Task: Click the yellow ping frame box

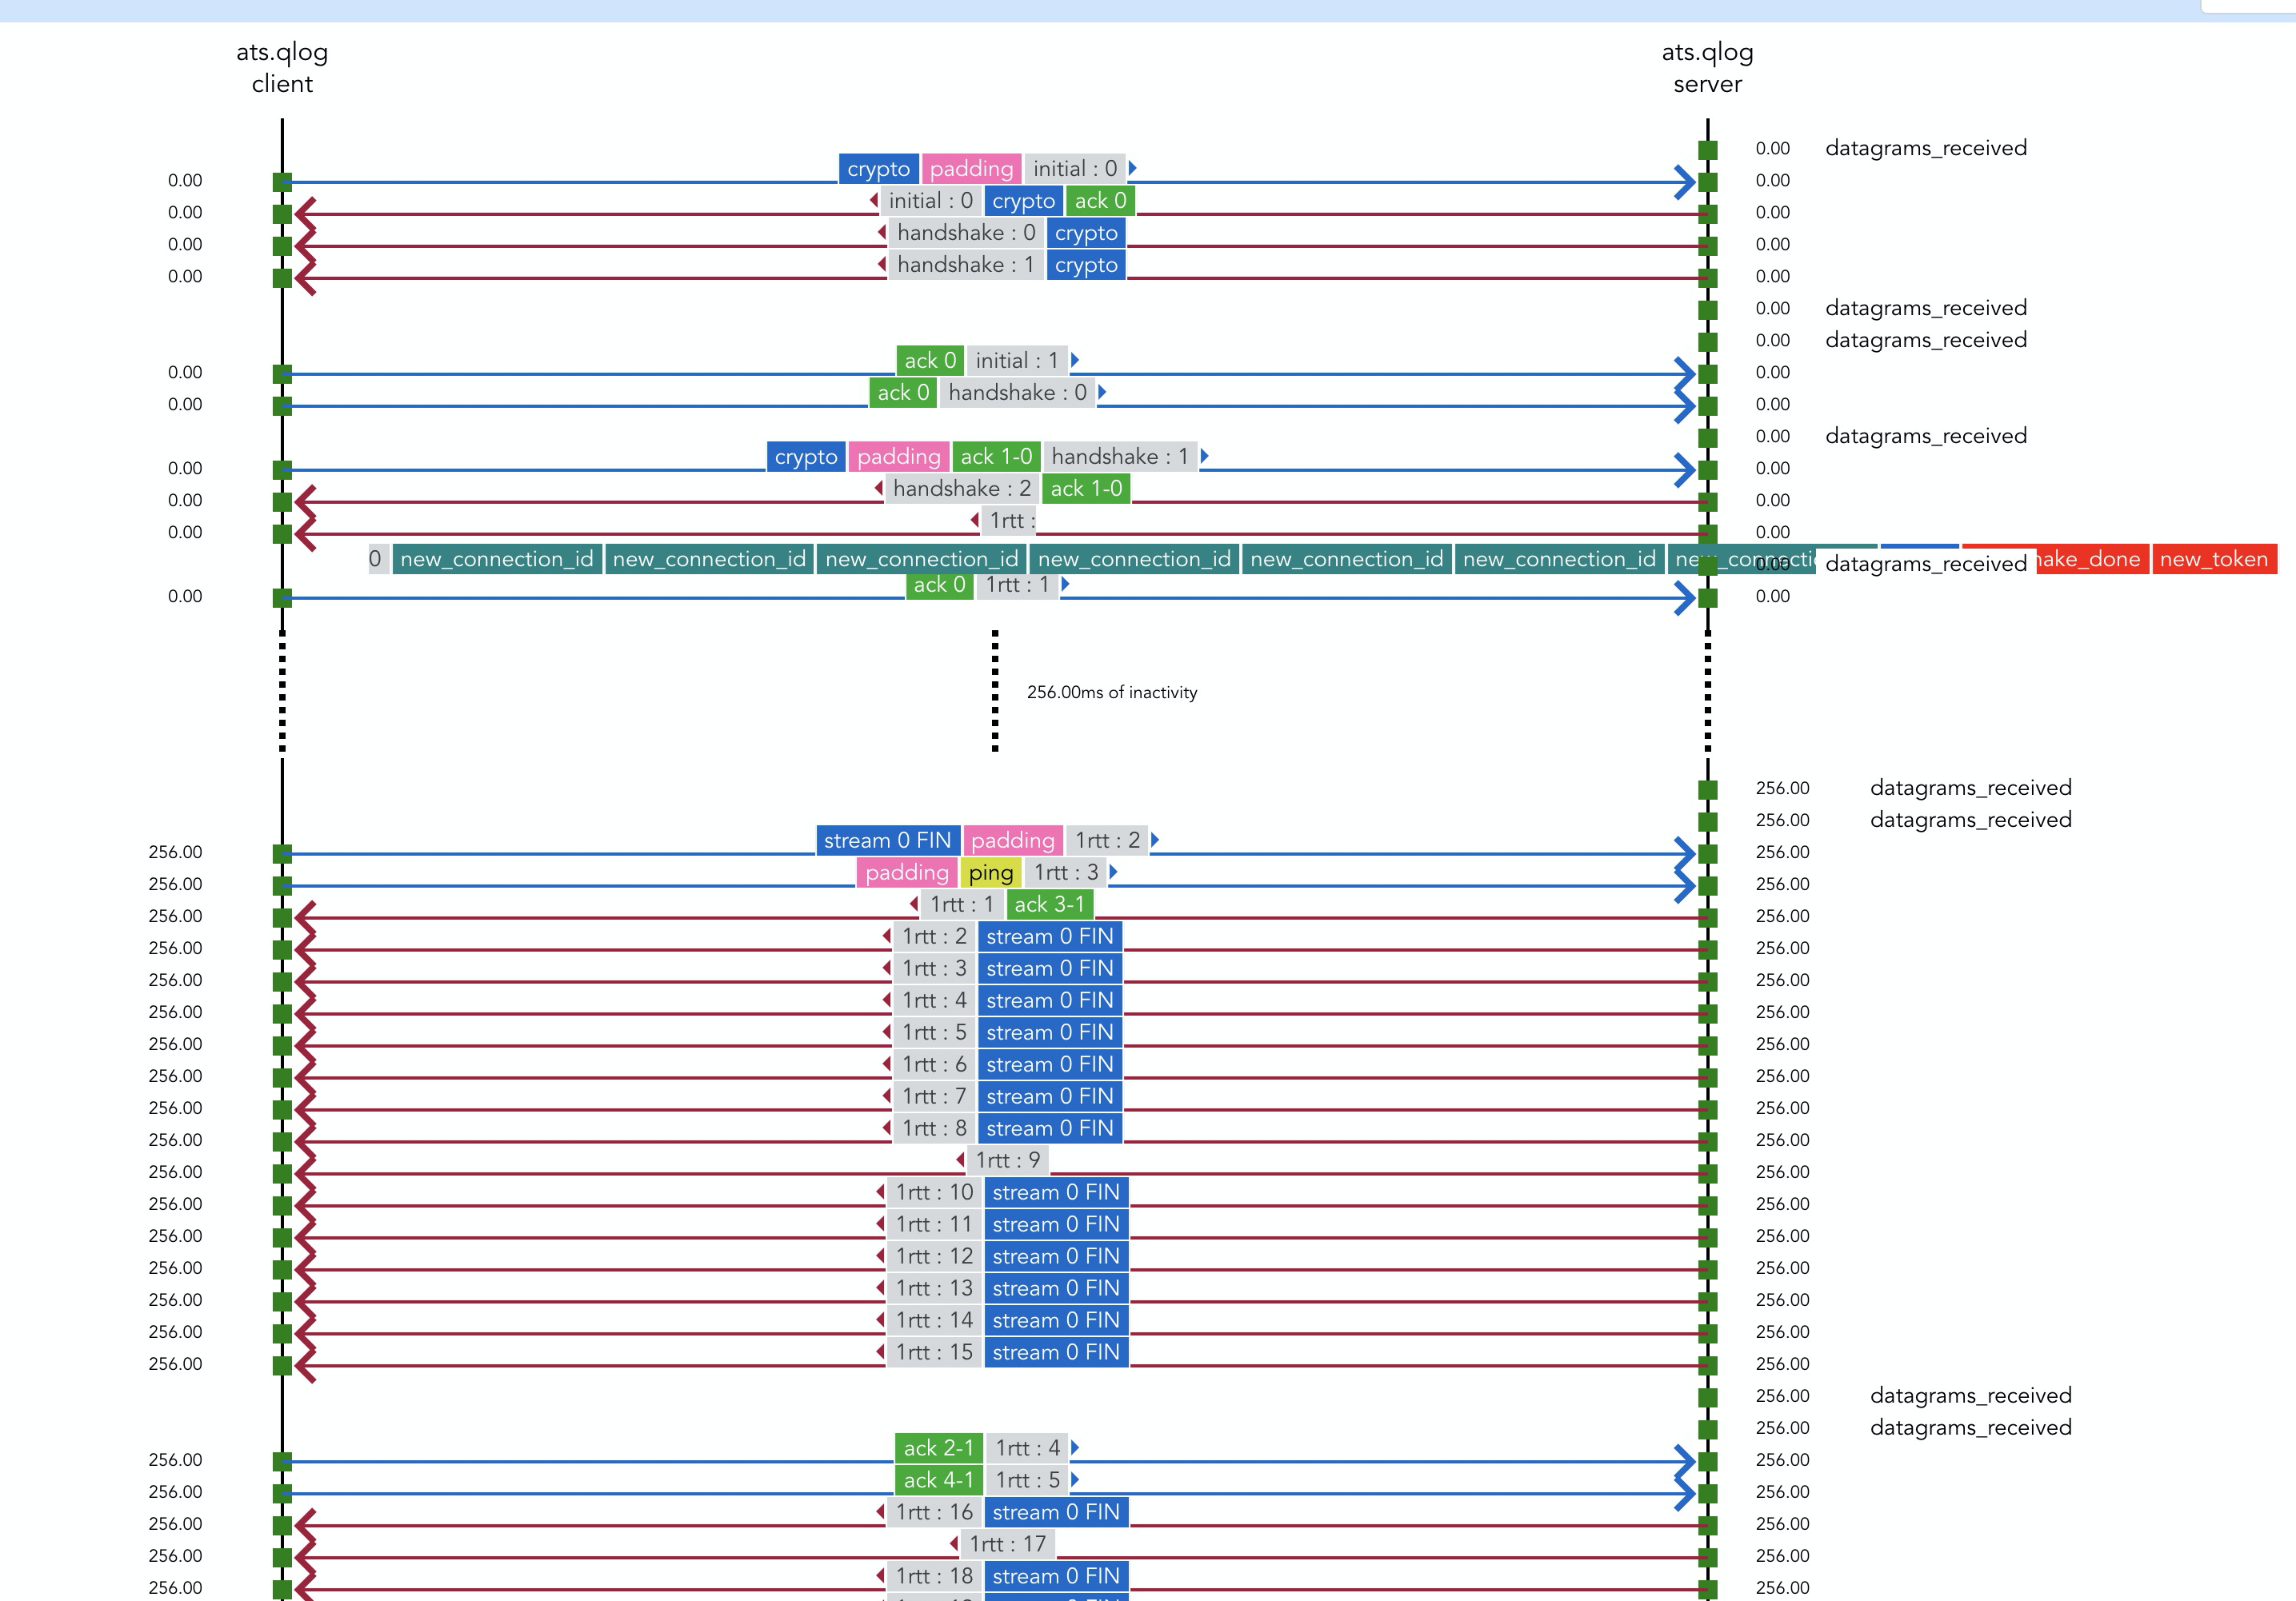Action: (x=990, y=872)
